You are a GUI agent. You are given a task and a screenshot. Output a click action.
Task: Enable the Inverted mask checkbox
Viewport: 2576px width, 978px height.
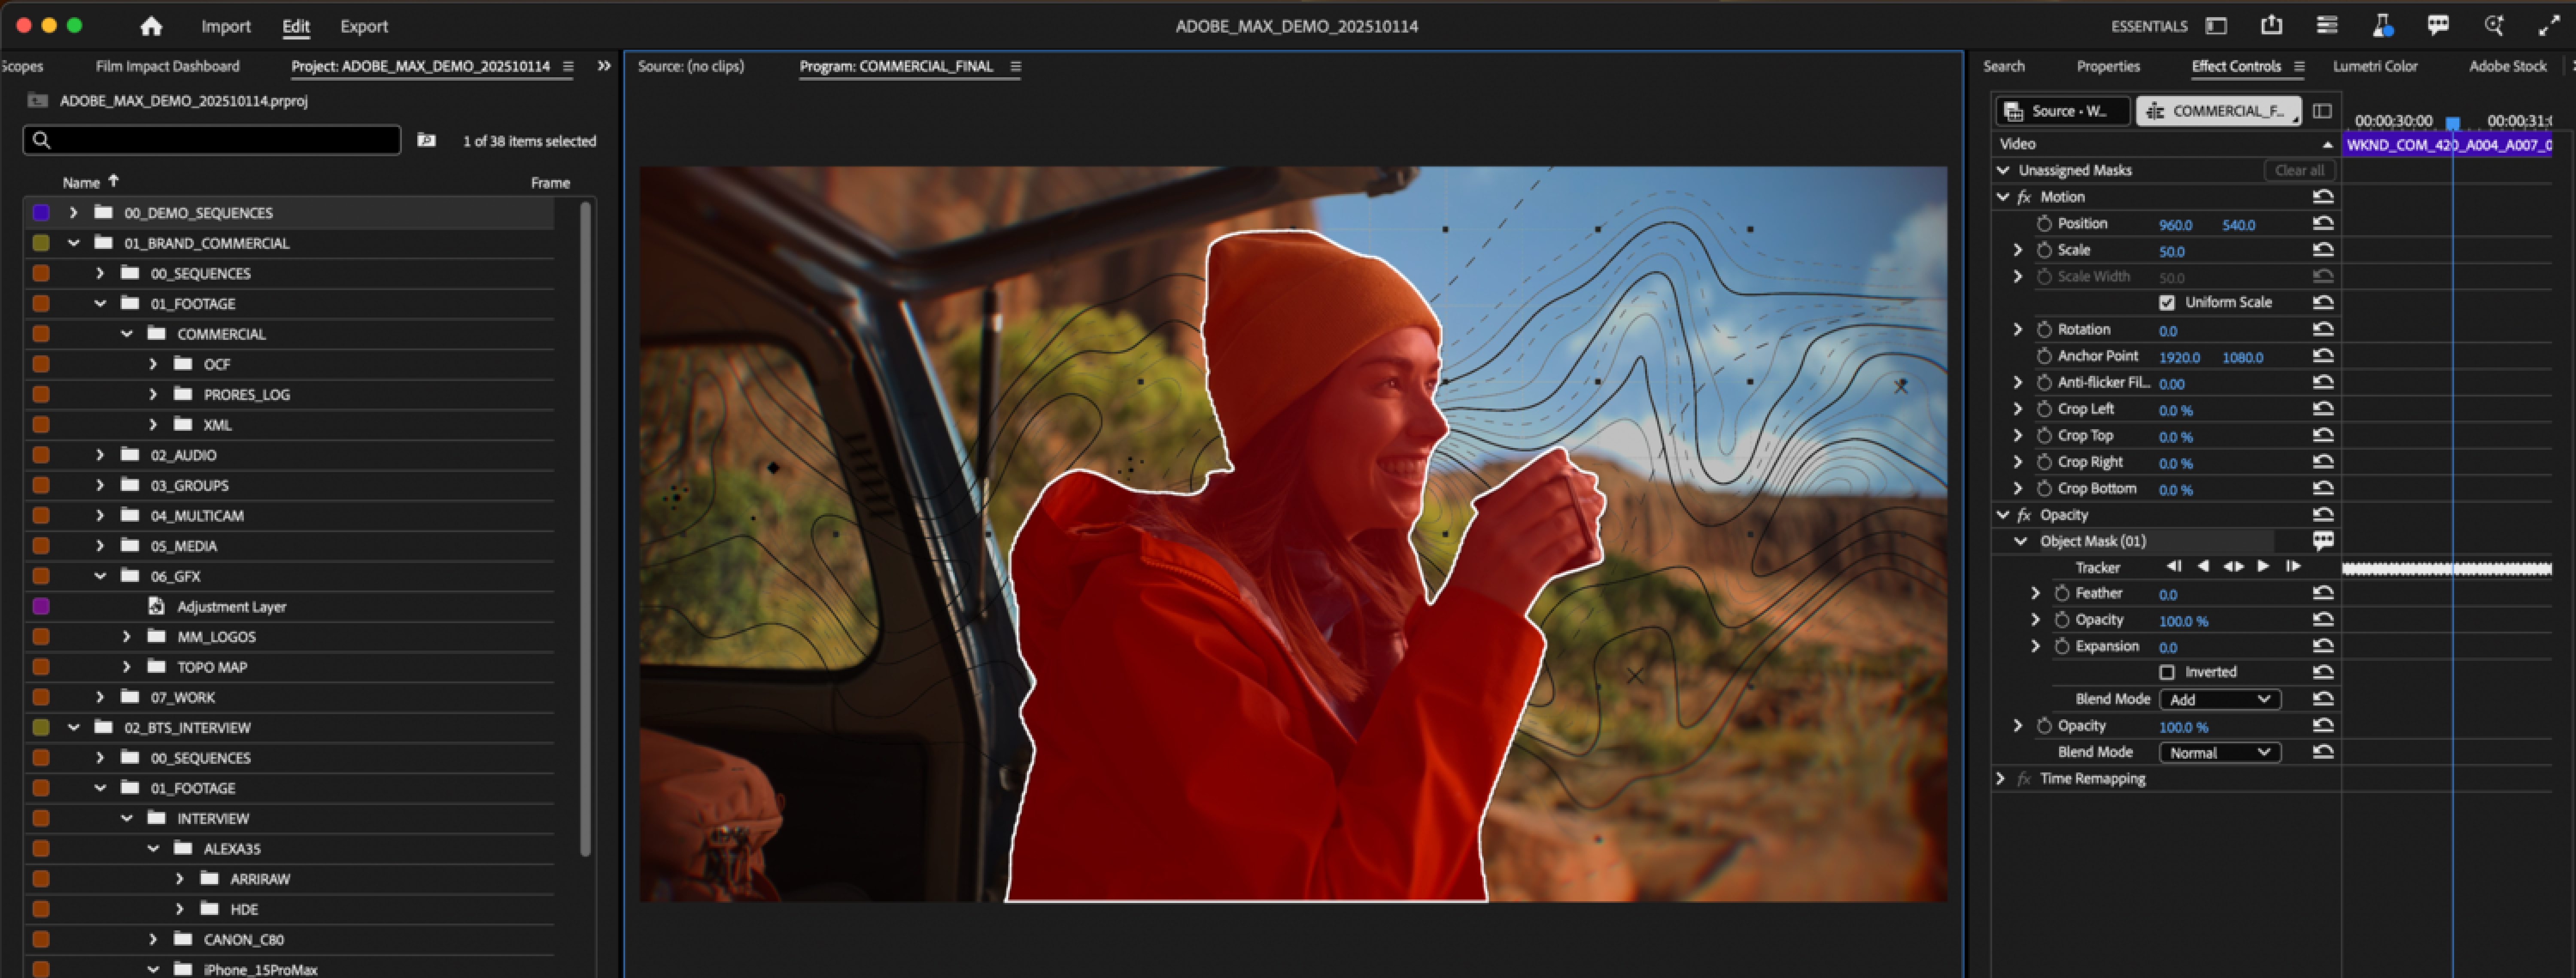coord(2167,672)
